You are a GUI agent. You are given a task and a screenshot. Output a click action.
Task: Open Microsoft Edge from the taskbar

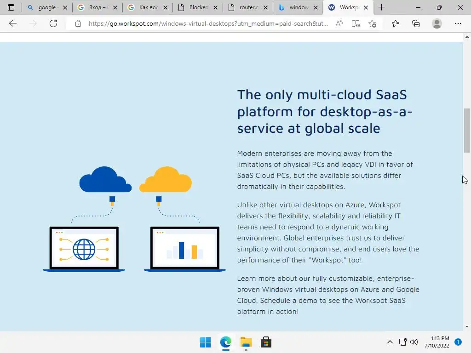tap(225, 342)
